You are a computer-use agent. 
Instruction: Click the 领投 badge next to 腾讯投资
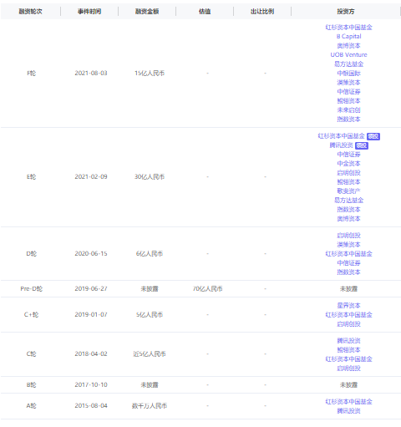tap(362, 145)
